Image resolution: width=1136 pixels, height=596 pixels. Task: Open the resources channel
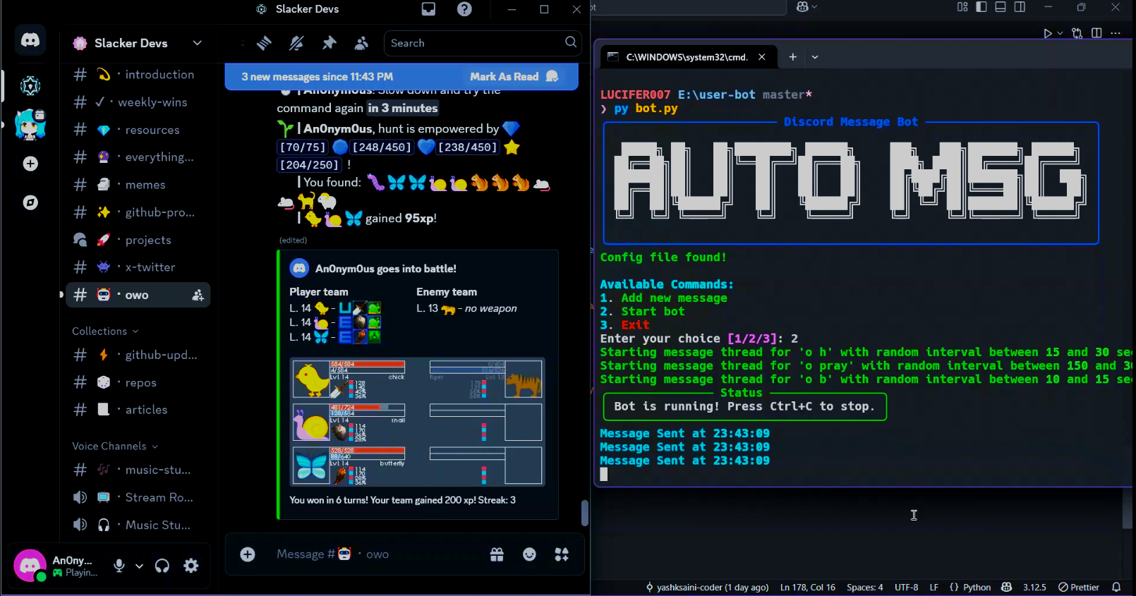click(x=138, y=130)
